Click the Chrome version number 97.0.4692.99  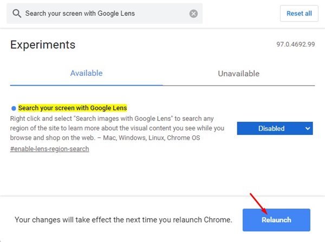[296, 44]
